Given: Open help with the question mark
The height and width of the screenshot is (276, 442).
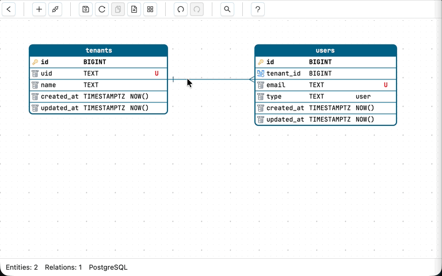Looking at the screenshot, I should click(x=258, y=9).
